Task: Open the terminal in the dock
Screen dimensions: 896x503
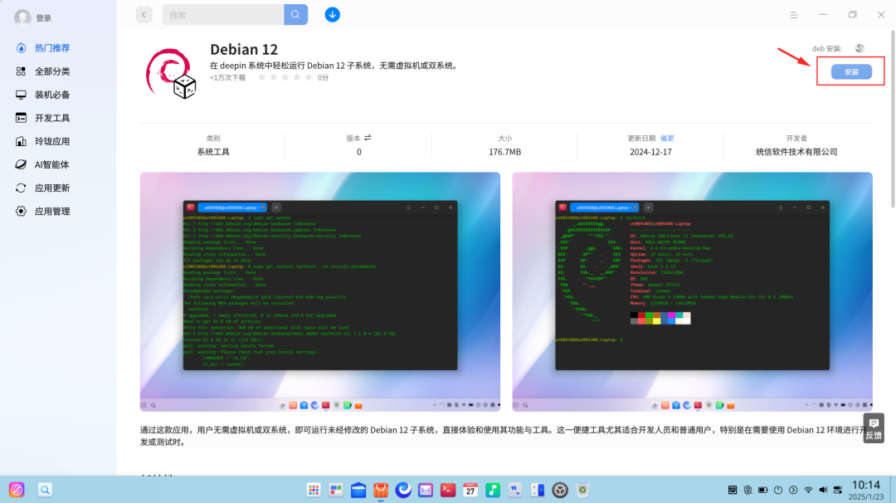Action: click(x=448, y=490)
